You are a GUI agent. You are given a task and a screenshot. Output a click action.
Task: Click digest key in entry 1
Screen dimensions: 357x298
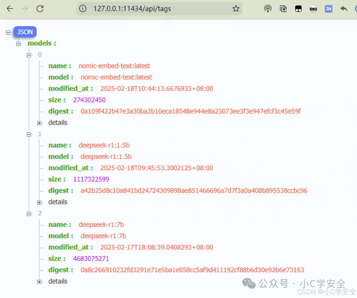pos(60,191)
